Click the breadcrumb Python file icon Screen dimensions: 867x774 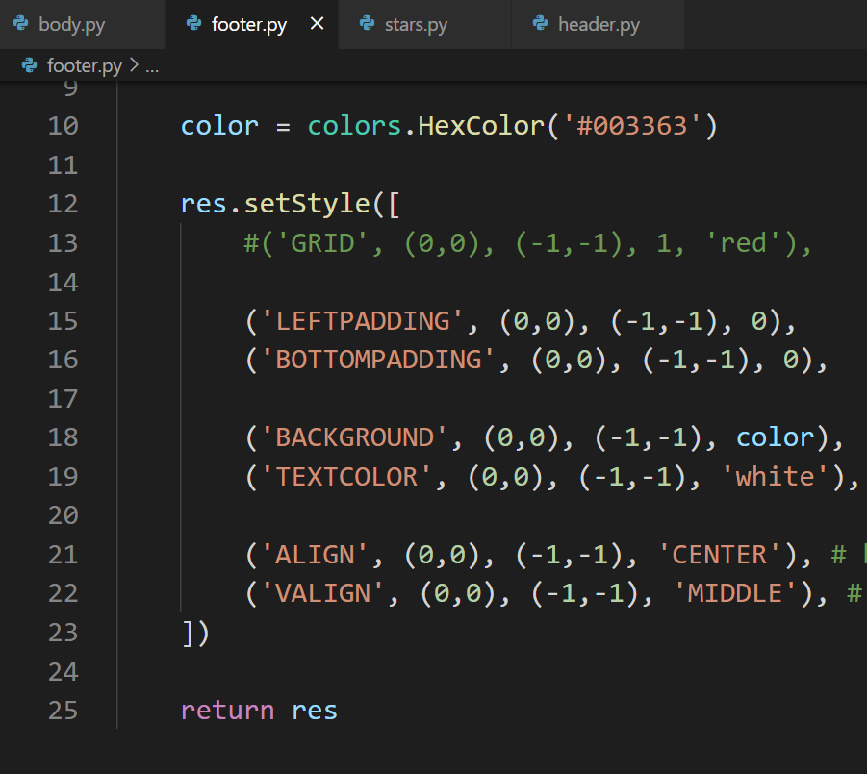(30, 66)
